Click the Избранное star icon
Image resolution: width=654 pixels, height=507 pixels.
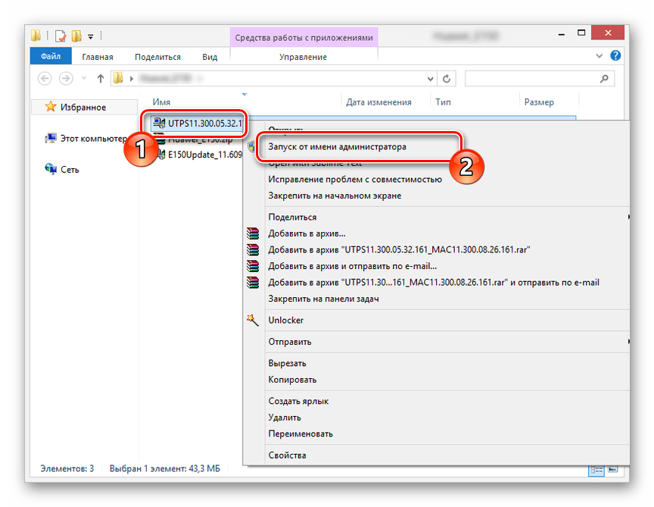(x=50, y=107)
